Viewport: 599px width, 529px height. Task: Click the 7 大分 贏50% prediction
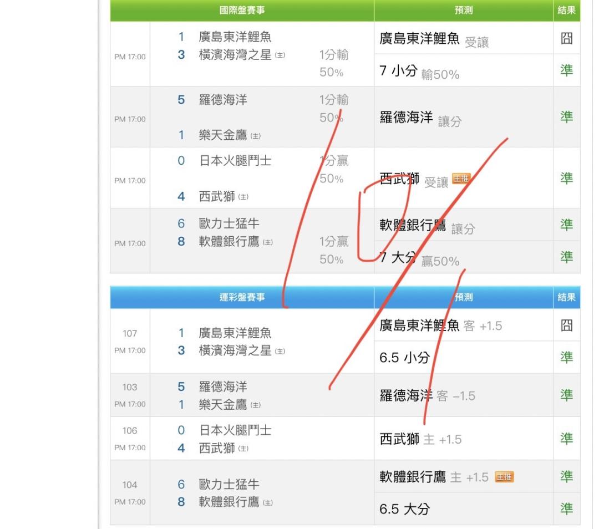[419, 258]
